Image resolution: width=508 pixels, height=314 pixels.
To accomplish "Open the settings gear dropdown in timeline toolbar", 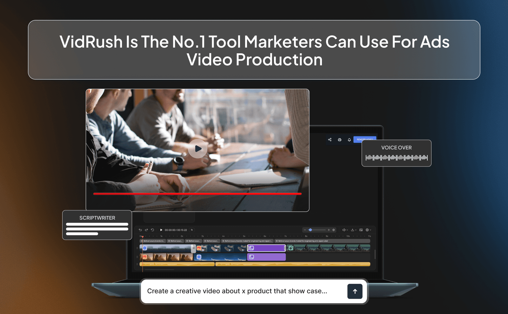I will [x=368, y=230].
